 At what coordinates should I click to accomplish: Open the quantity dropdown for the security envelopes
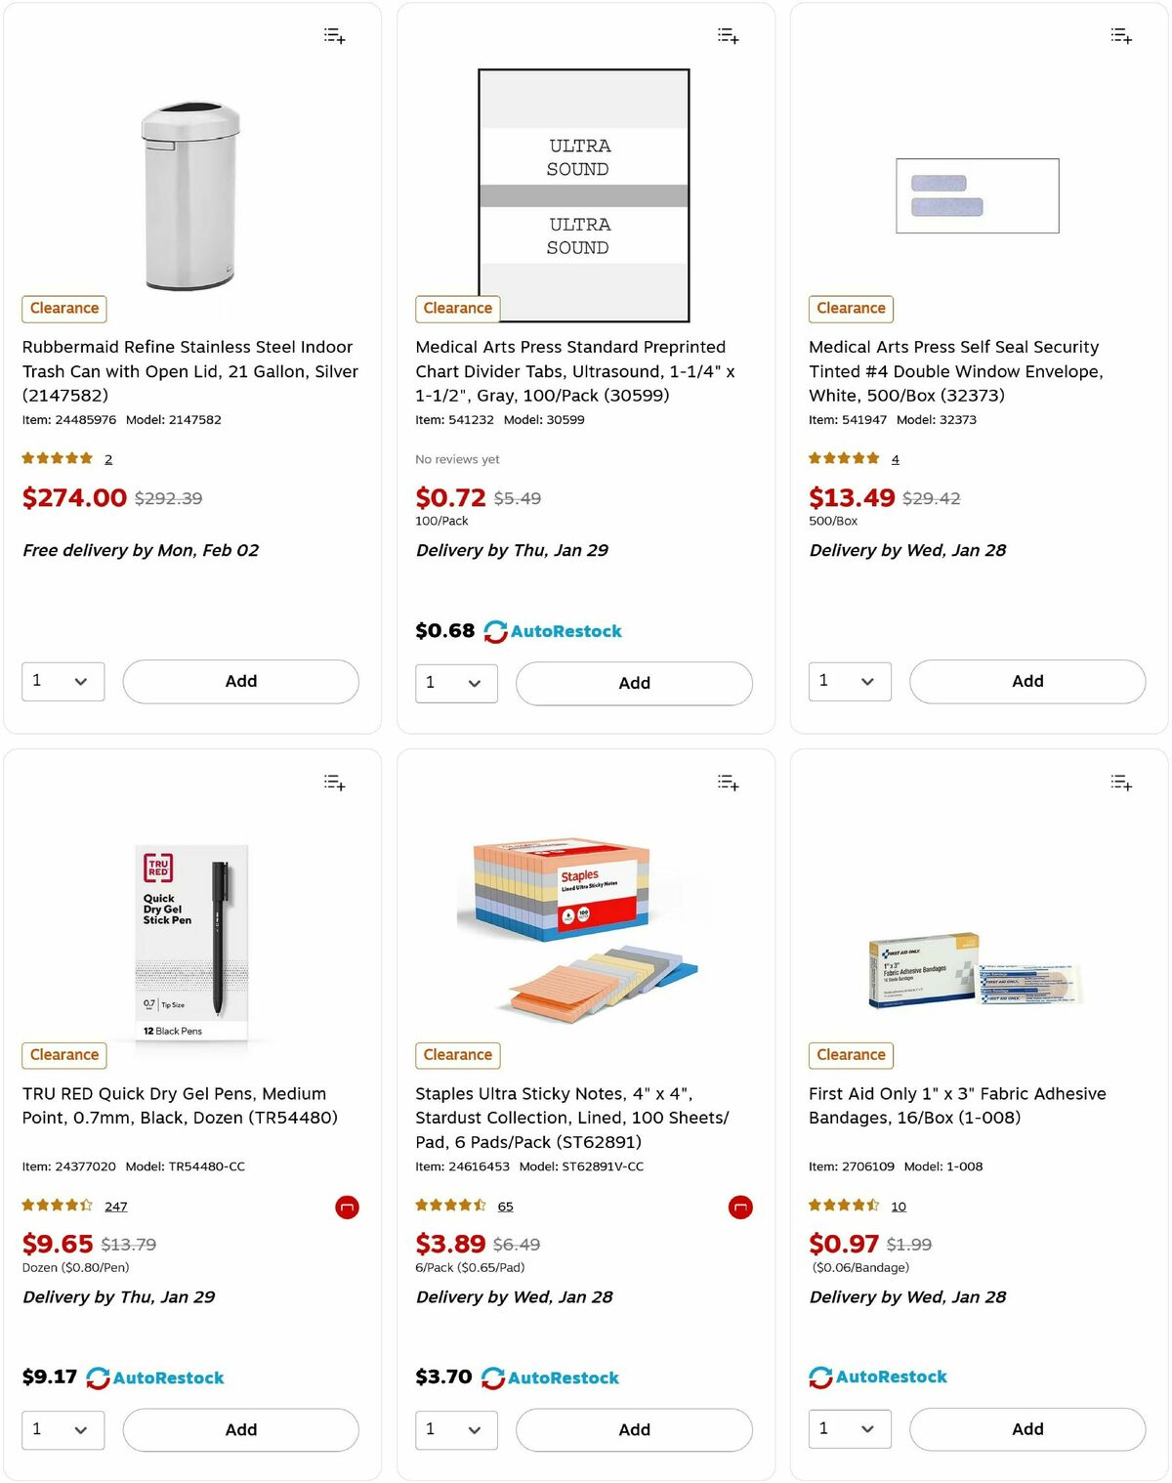click(x=849, y=681)
